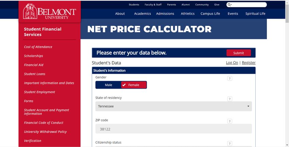Open the Citizenship status help icon
289x147 pixels.
(x=230, y=144)
